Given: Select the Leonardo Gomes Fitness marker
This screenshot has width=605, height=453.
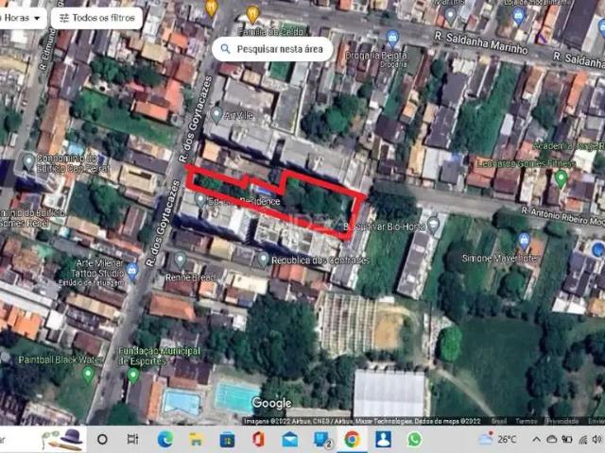Looking at the screenshot, I should [x=561, y=176].
